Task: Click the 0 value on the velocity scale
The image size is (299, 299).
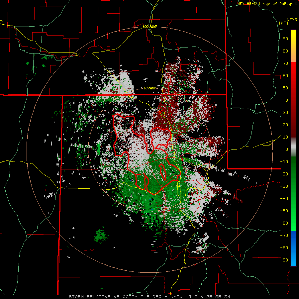Action: [x=287, y=149]
